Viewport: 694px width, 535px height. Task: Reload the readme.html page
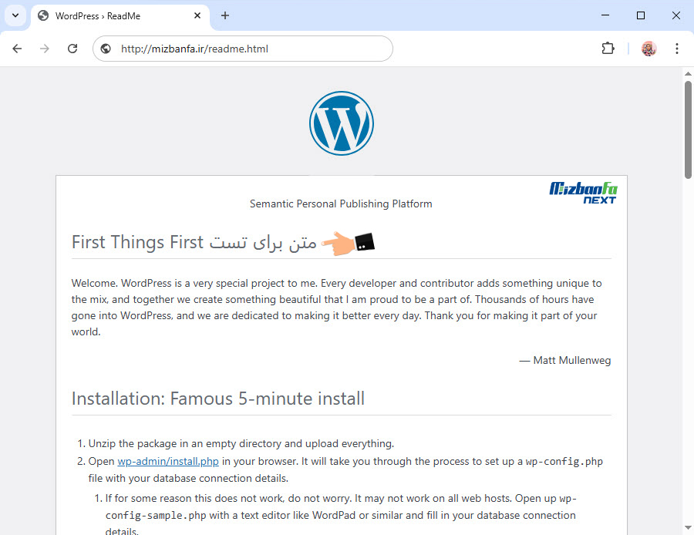coord(72,49)
